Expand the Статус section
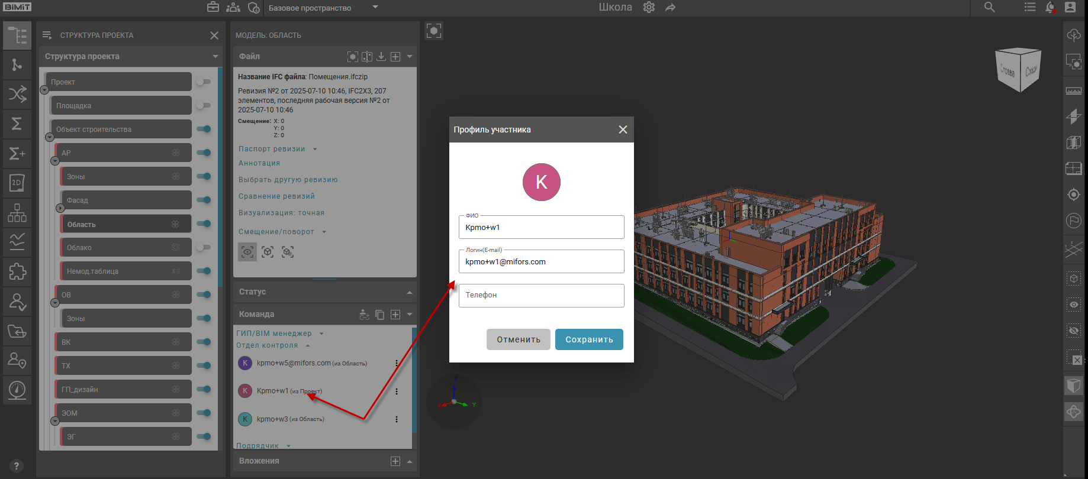This screenshot has width=1088, height=479. tap(410, 292)
